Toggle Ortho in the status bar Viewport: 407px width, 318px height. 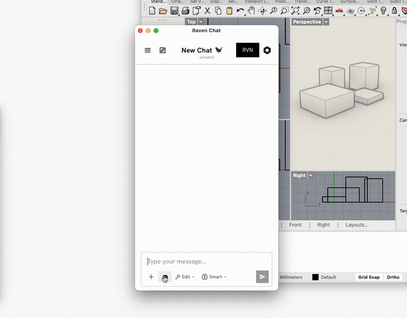pyautogui.click(x=393, y=277)
